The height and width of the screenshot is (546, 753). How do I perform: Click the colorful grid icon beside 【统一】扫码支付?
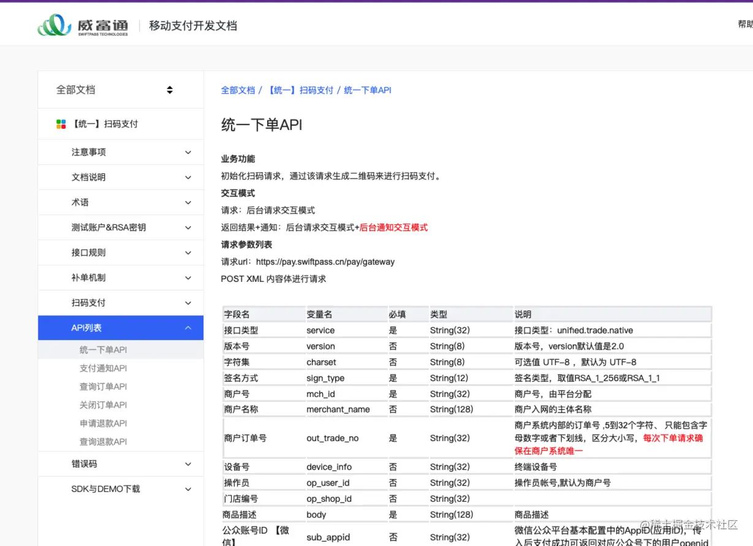[x=61, y=124]
